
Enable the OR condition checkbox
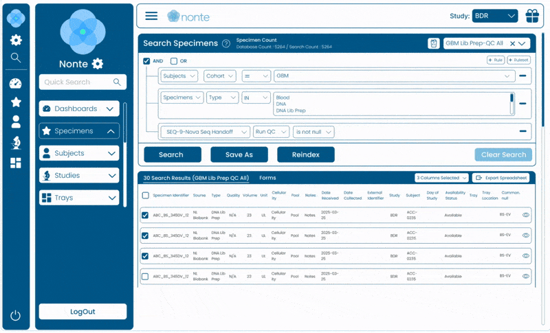[173, 61]
